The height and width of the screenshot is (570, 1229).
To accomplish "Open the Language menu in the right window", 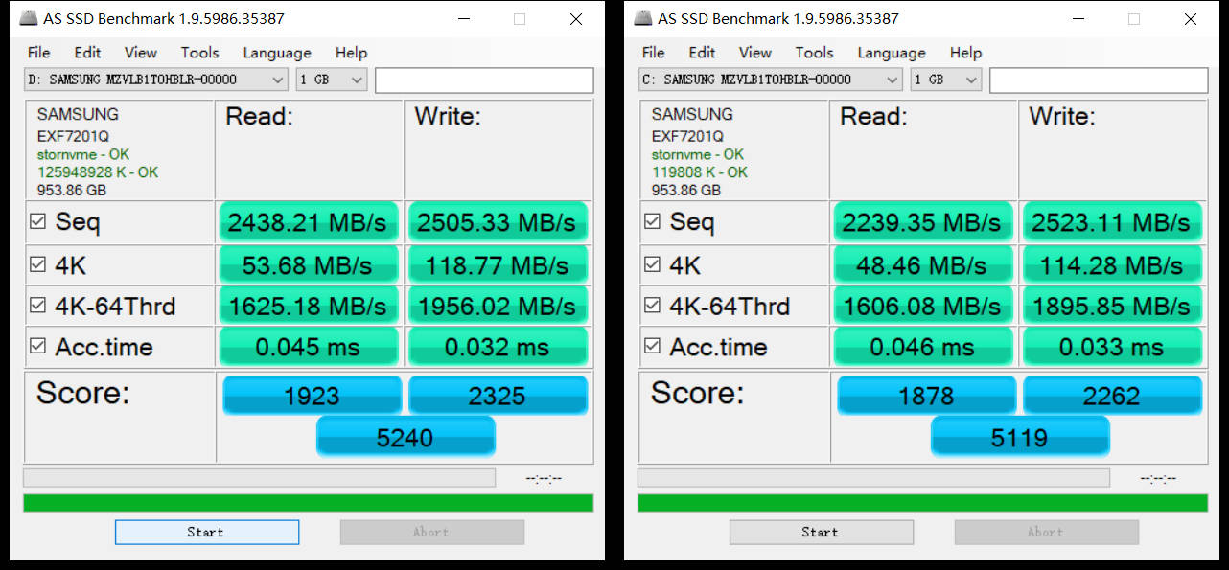I will [x=892, y=53].
